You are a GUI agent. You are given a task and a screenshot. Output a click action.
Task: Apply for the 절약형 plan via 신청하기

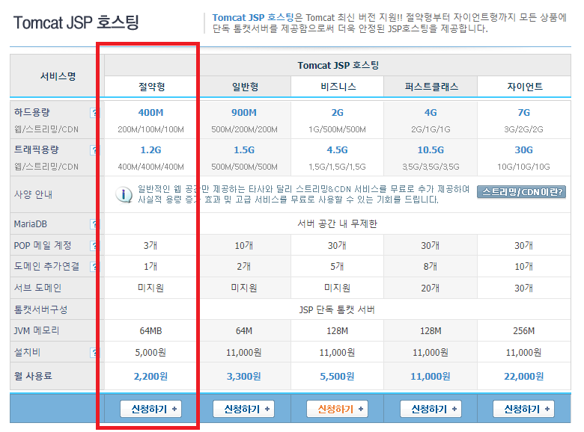point(150,409)
